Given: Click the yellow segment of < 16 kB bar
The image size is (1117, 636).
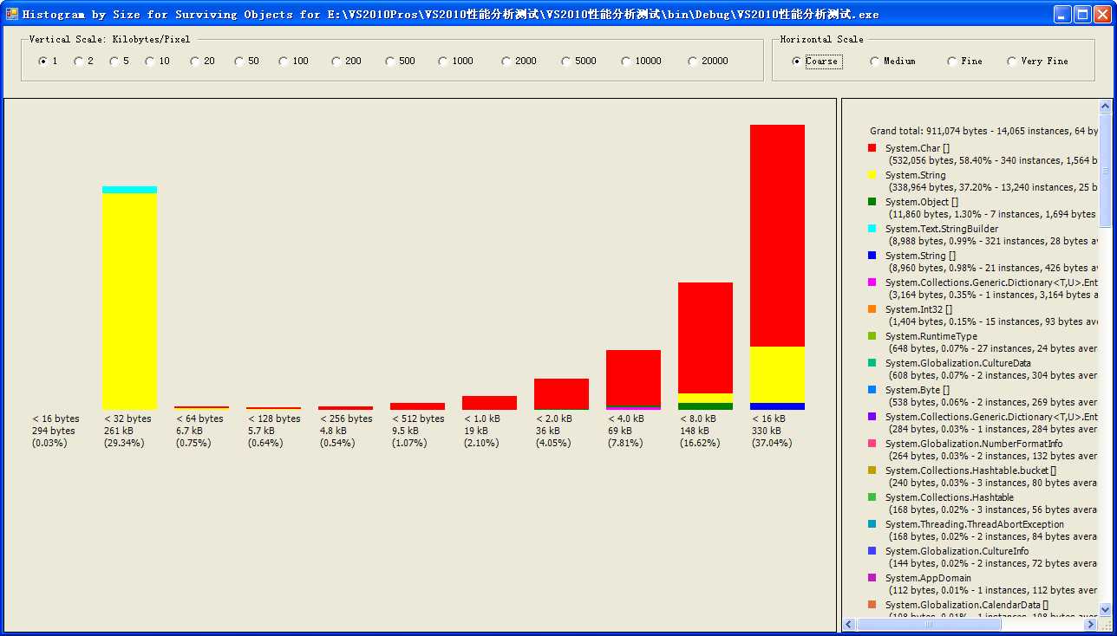Looking at the screenshot, I should [777, 374].
